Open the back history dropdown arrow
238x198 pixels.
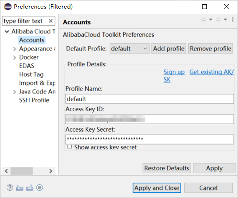pos(211,20)
